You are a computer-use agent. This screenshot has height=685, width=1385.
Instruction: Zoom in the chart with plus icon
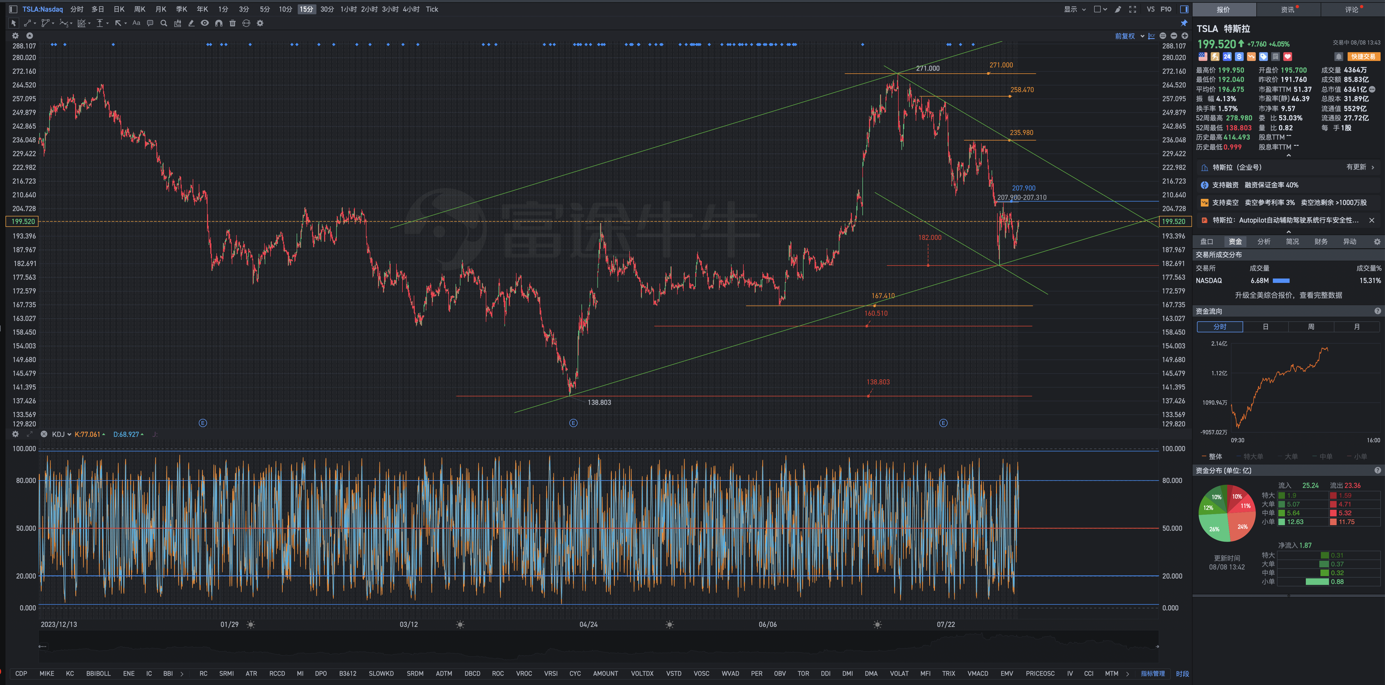pyautogui.click(x=1185, y=36)
